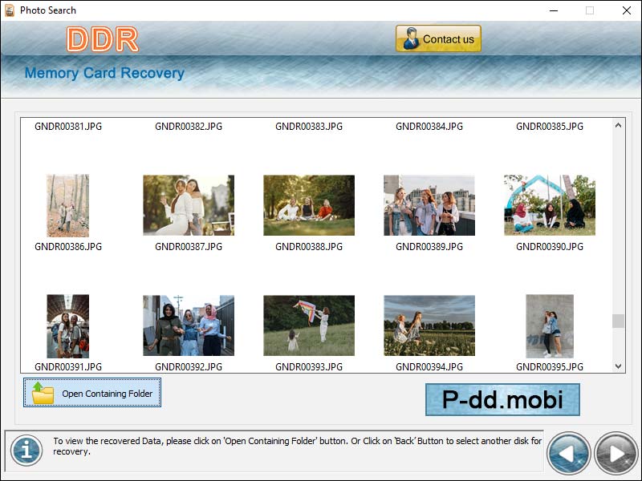642x481 pixels.
Task: Click the Contact us button
Action: click(438, 38)
